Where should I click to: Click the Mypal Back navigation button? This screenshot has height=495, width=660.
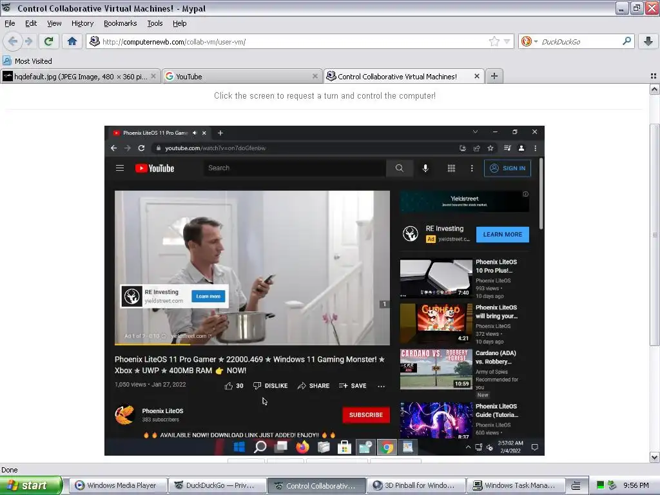pos(13,41)
